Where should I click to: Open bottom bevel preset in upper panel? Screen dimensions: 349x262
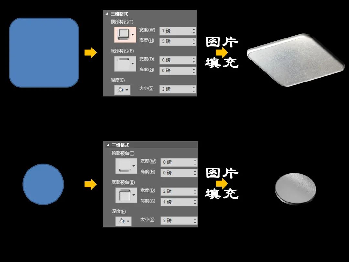tap(125, 64)
